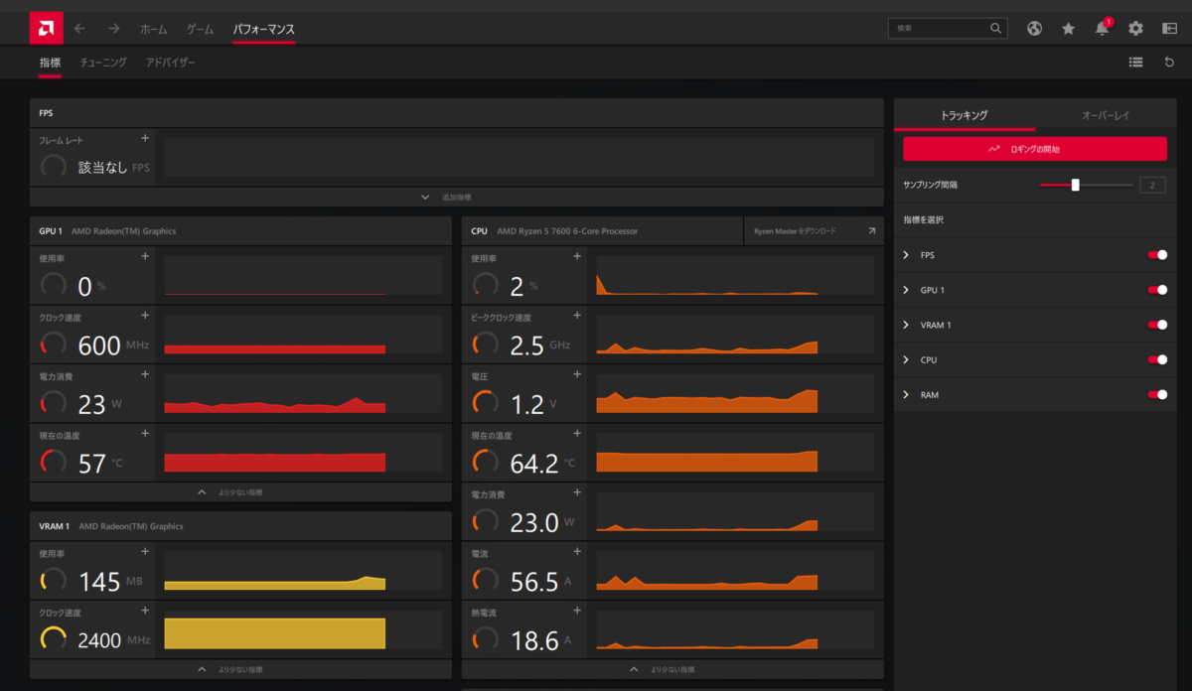This screenshot has width=1192, height=691.
Task: Open favorites star icon
Action: pyautogui.click(x=1069, y=29)
